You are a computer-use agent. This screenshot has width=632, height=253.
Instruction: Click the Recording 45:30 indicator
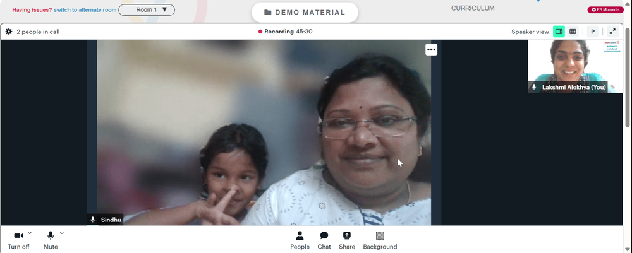[286, 32]
